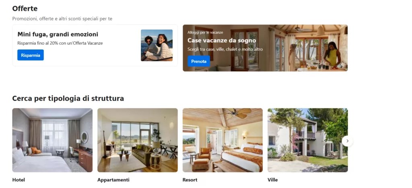412x188 pixels.
Task: Open the Ville garden house photo
Action: pos(308,140)
